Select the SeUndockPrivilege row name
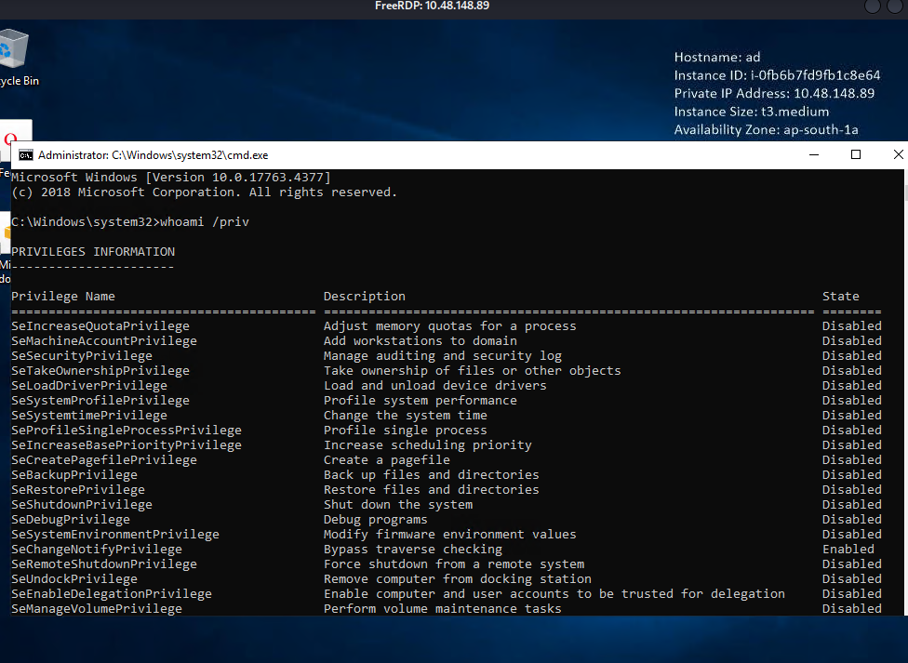Viewport: 908px width, 663px height. [74, 579]
